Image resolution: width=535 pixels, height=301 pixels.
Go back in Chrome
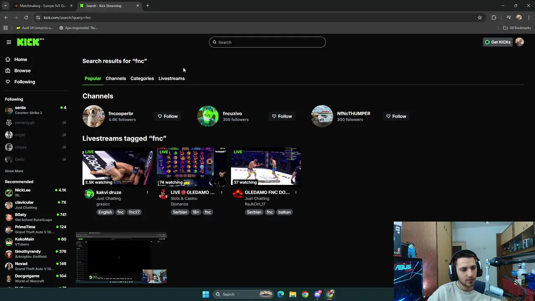tap(6, 18)
